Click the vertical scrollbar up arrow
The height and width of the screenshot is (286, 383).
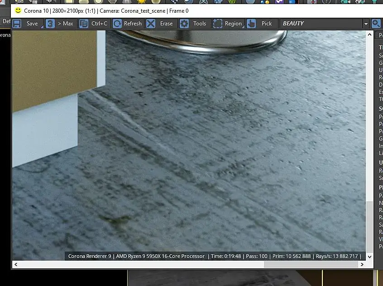369,35
